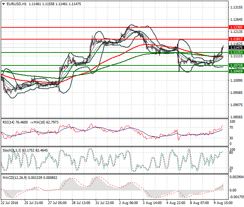Select the 1.12305 red resistance price label
This screenshot has height=207, width=244.
coord(235,27)
